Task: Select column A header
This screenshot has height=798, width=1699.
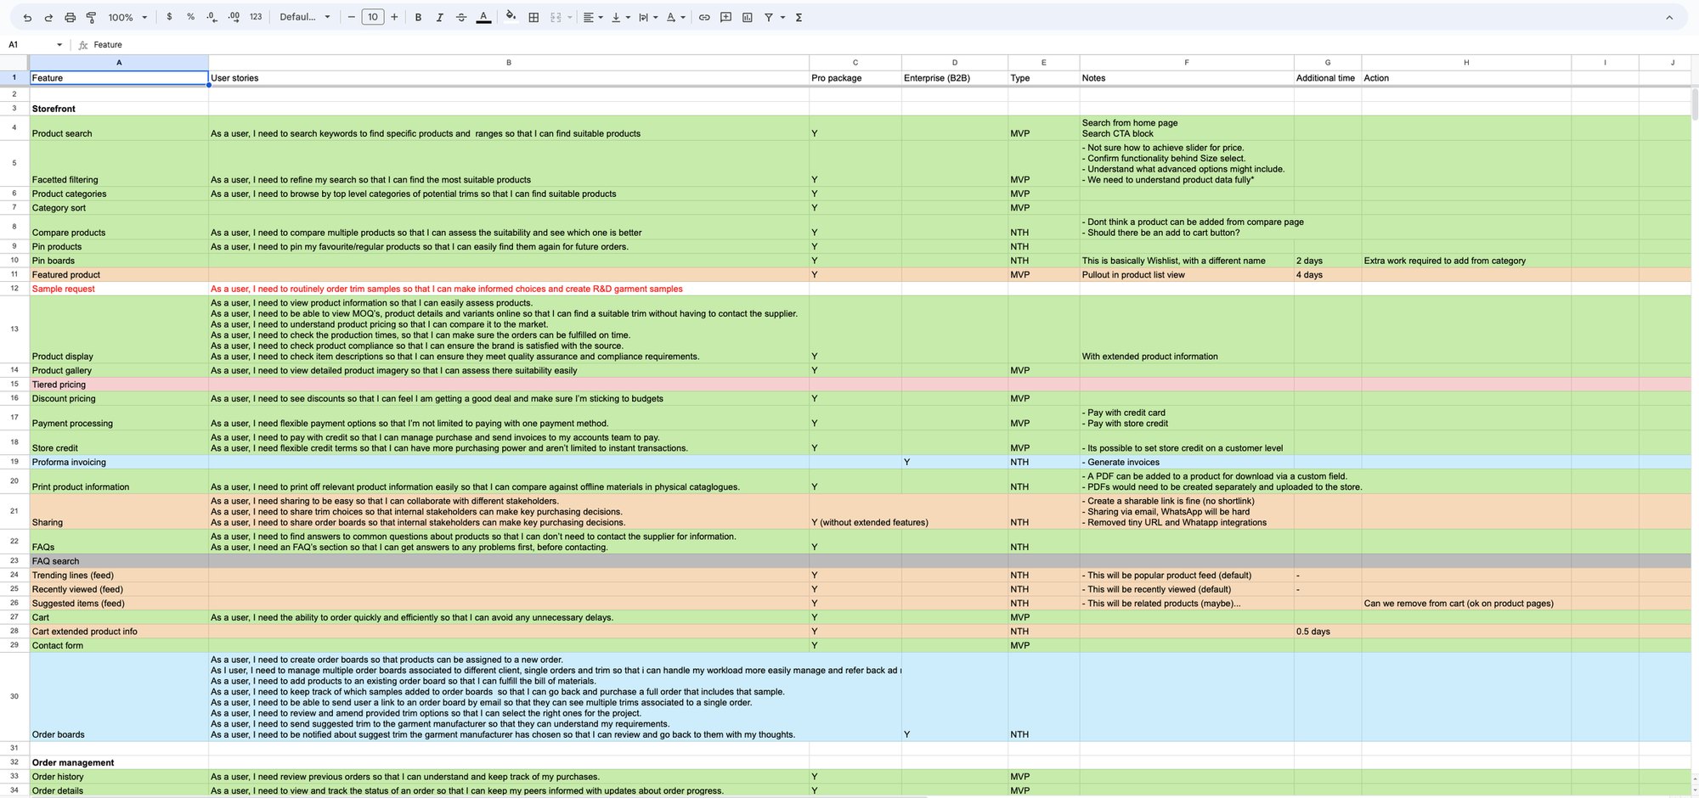Action: 119,63
